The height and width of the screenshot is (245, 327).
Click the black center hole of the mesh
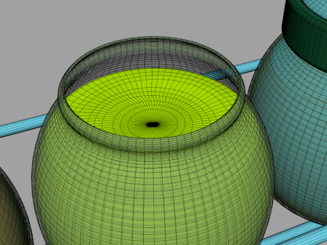tap(153, 125)
